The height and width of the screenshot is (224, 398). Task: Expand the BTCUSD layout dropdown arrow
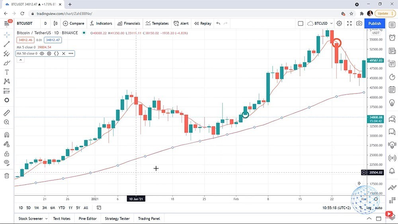(331, 23)
